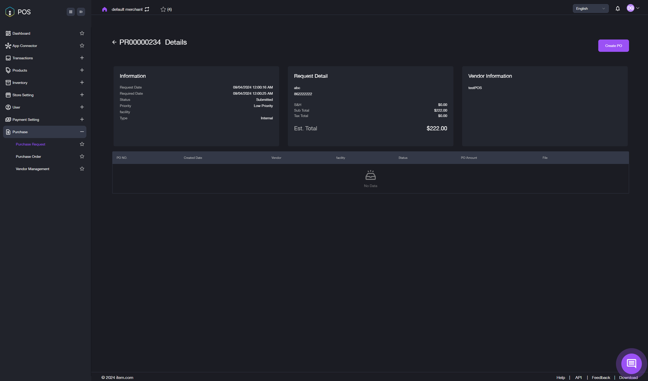Viewport: 648px width, 381px height.
Task: Click the Create PO button
Action: point(613,46)
